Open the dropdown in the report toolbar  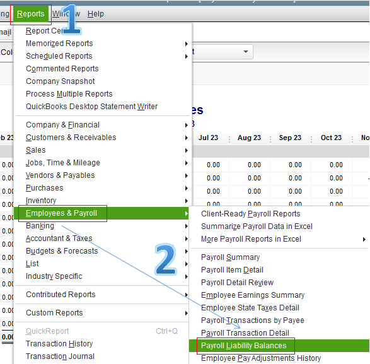[246, 52]
